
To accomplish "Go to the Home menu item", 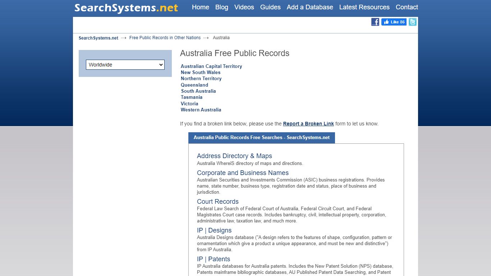I will click(x=201, y=7).
